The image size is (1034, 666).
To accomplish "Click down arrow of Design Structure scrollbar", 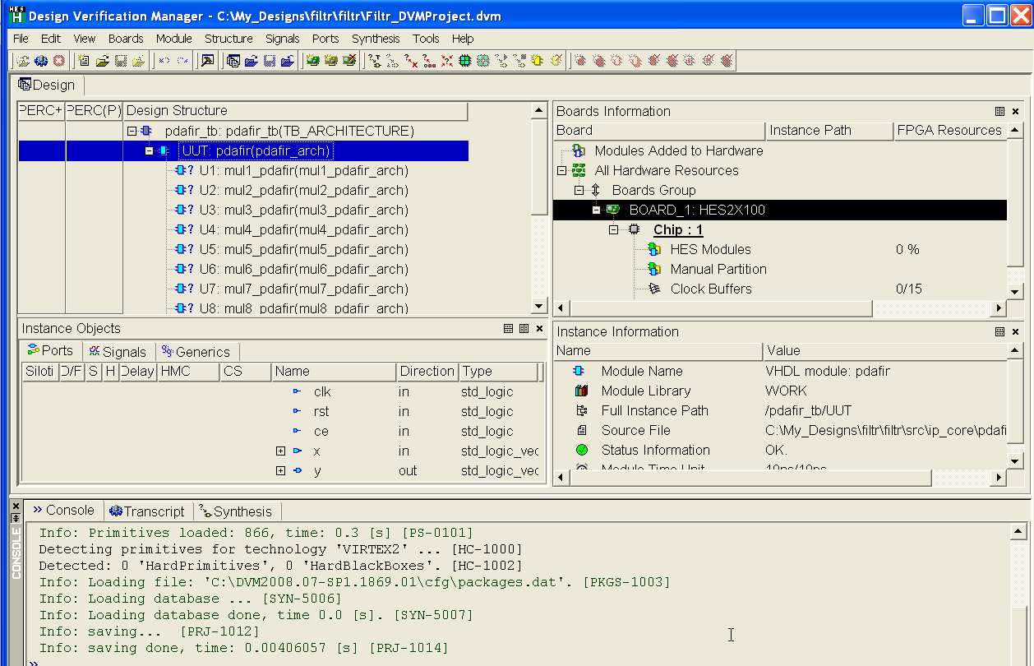I will [539, 307].
